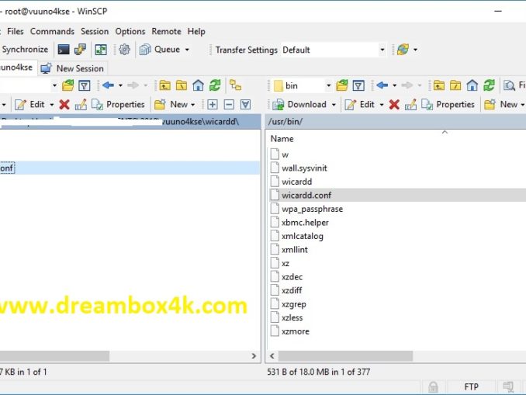The image size is (526, 395).
Task: Open the Queue toolbar button
Action: [160, 50]
